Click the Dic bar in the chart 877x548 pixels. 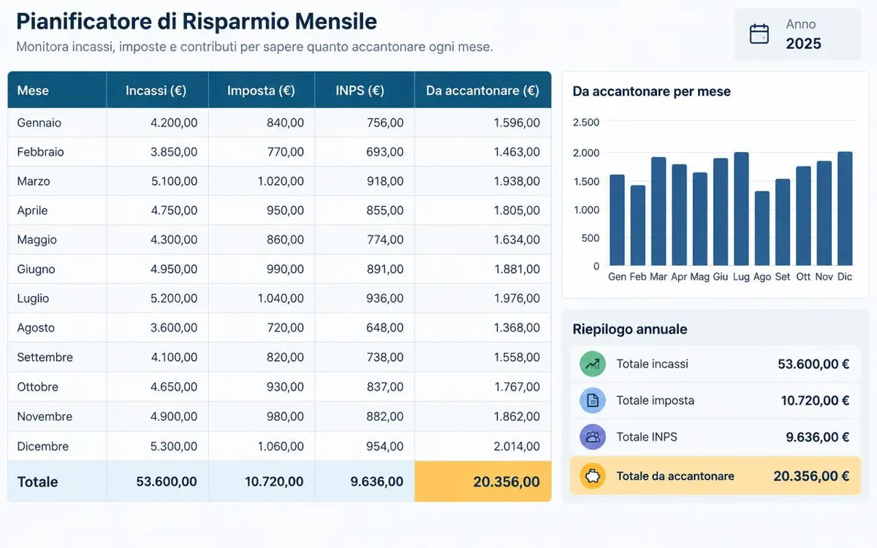click(845, 208)
